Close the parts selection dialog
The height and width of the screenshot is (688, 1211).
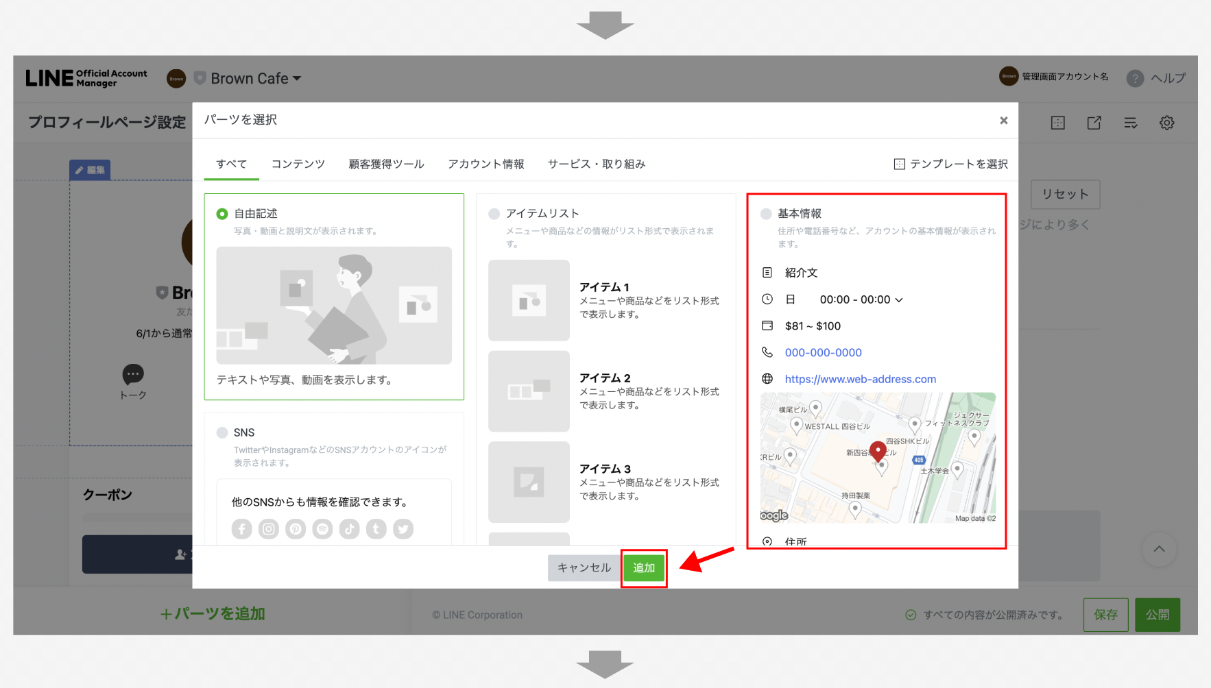click(x=1003, y=121)
